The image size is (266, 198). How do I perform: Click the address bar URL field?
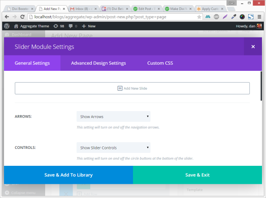(x=115, y=17)
